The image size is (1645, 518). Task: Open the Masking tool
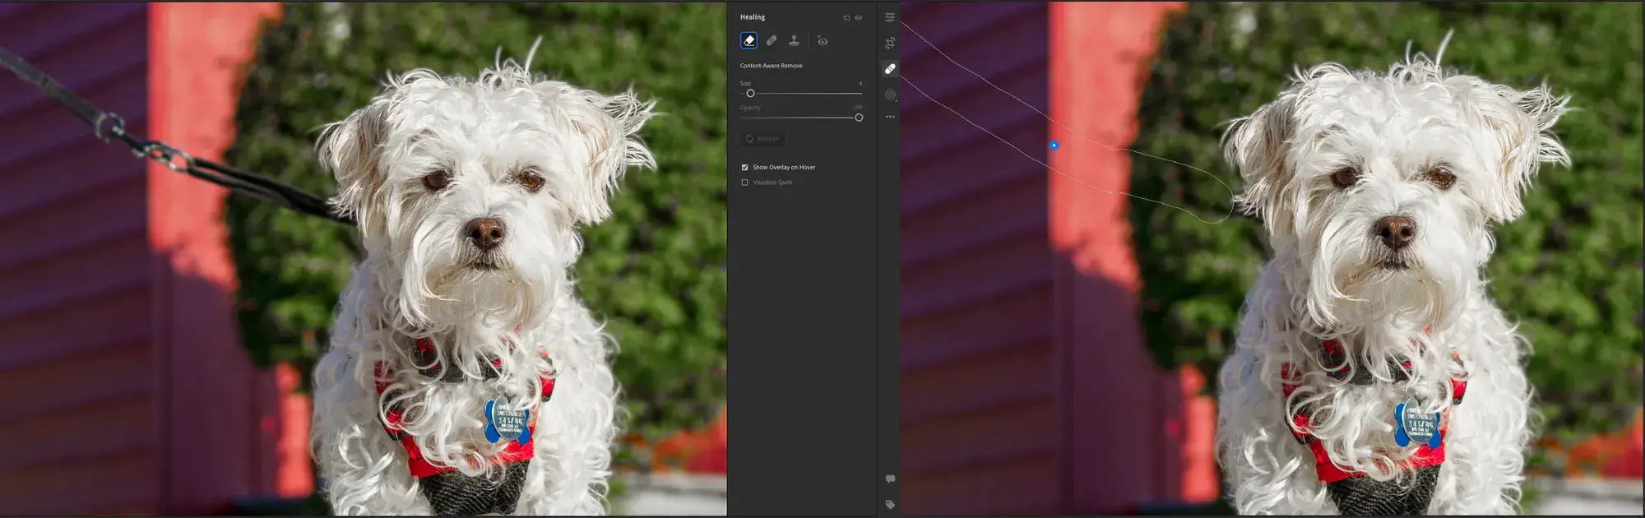pos(890,95)
